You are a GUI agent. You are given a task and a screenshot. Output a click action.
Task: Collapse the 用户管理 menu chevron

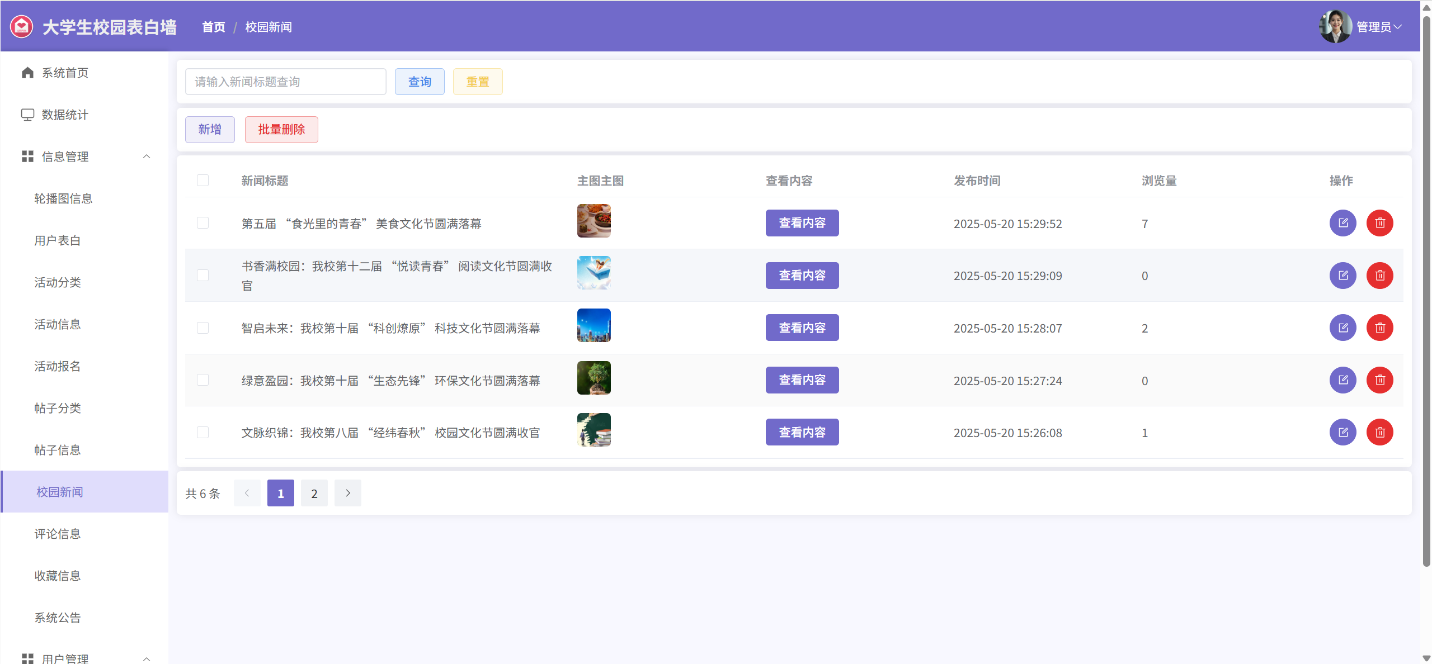pyautogui.click(x=147, y=658)
